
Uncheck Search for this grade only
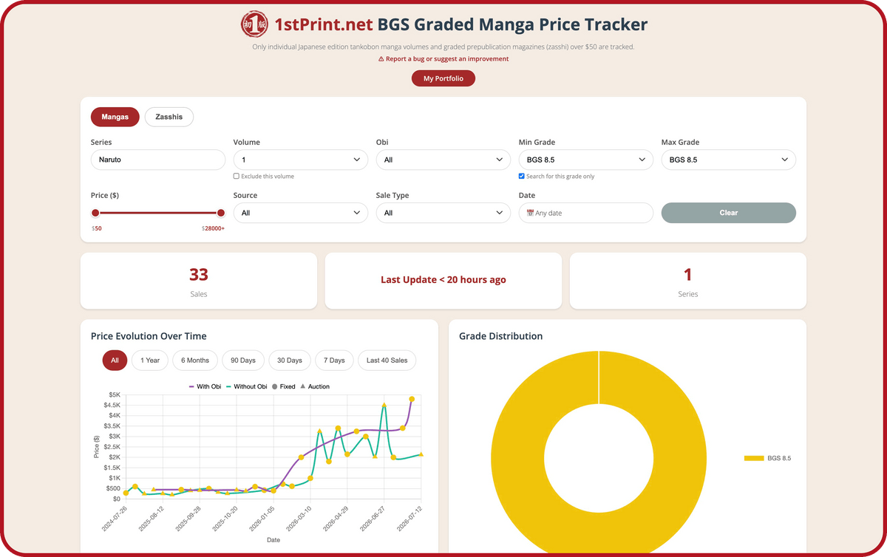pyautogui.click(x=522, y=177)
